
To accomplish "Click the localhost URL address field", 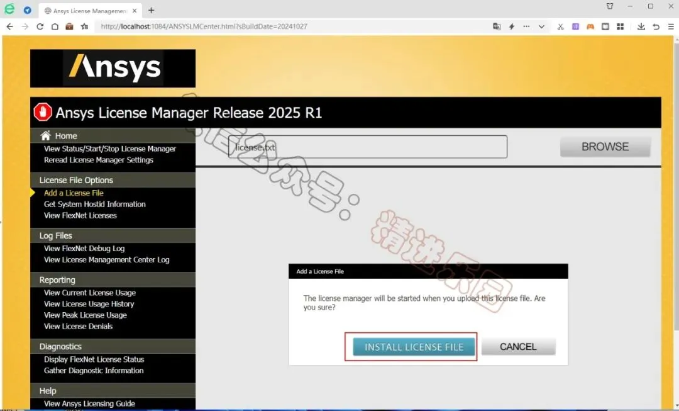I will click(x=290, y=26).
